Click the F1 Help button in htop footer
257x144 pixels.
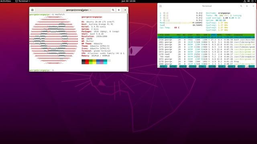click(162, 66)
